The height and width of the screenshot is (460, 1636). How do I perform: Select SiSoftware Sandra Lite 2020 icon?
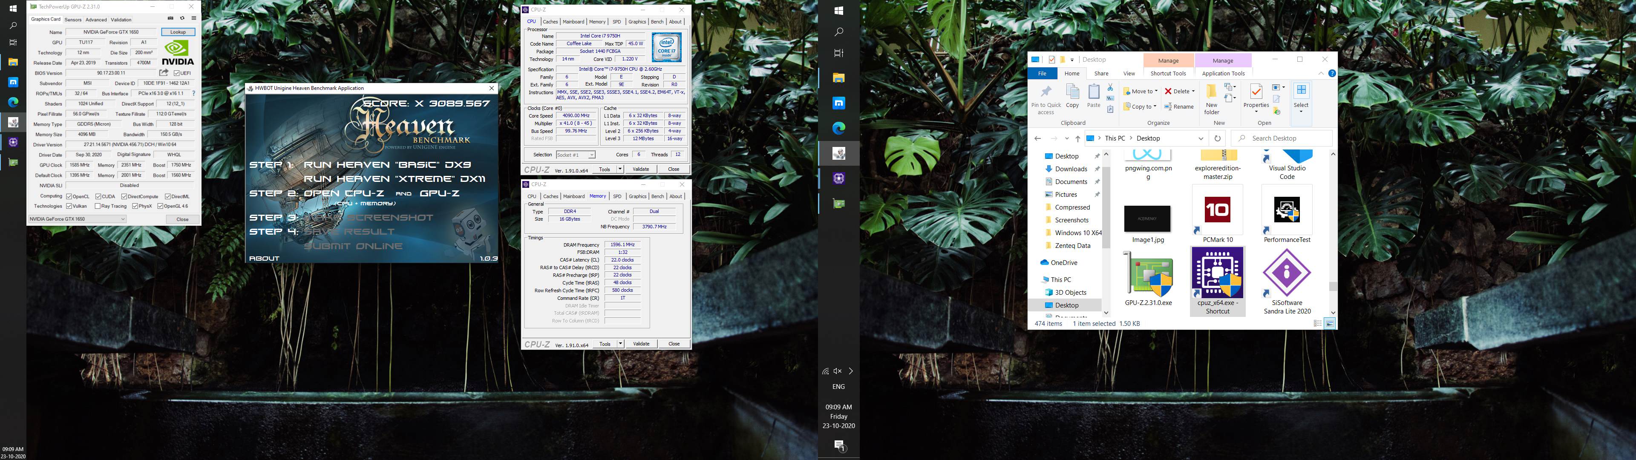pos(1287,273)
